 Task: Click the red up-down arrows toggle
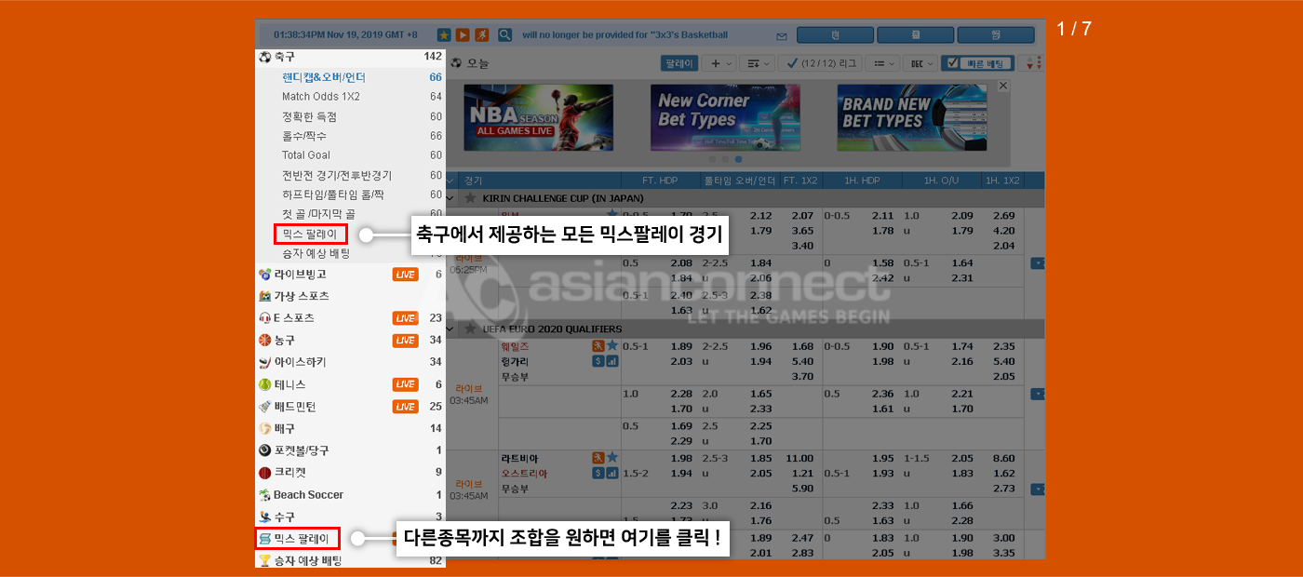click(1030, 63)
